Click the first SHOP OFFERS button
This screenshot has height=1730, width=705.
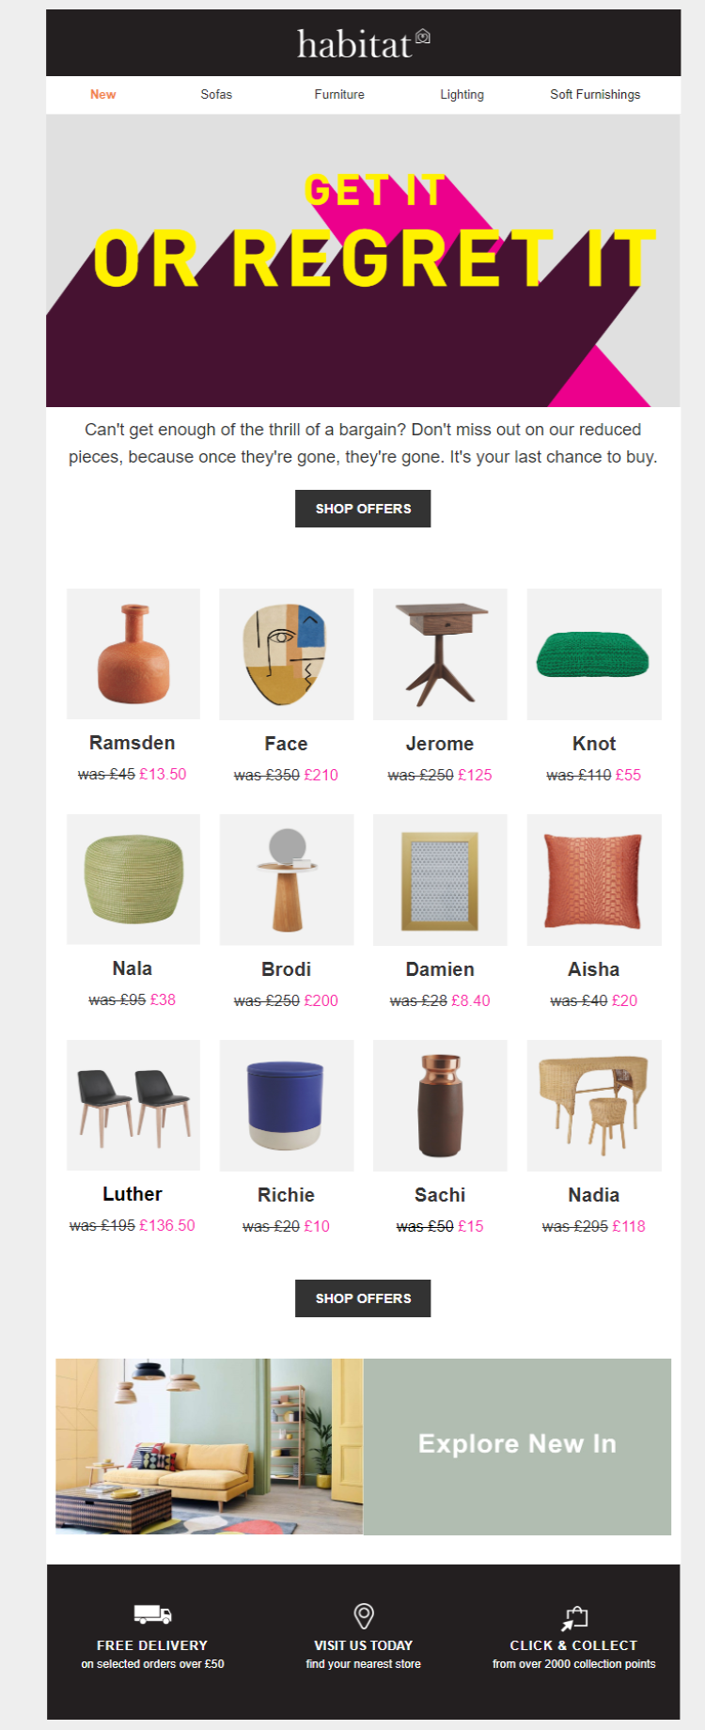tap(363, 509)
